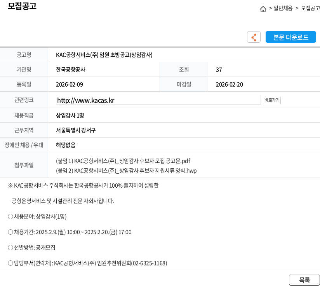Click the 채용직급 row label
Viewport: 320px width, 286px height.
[24, 115]
